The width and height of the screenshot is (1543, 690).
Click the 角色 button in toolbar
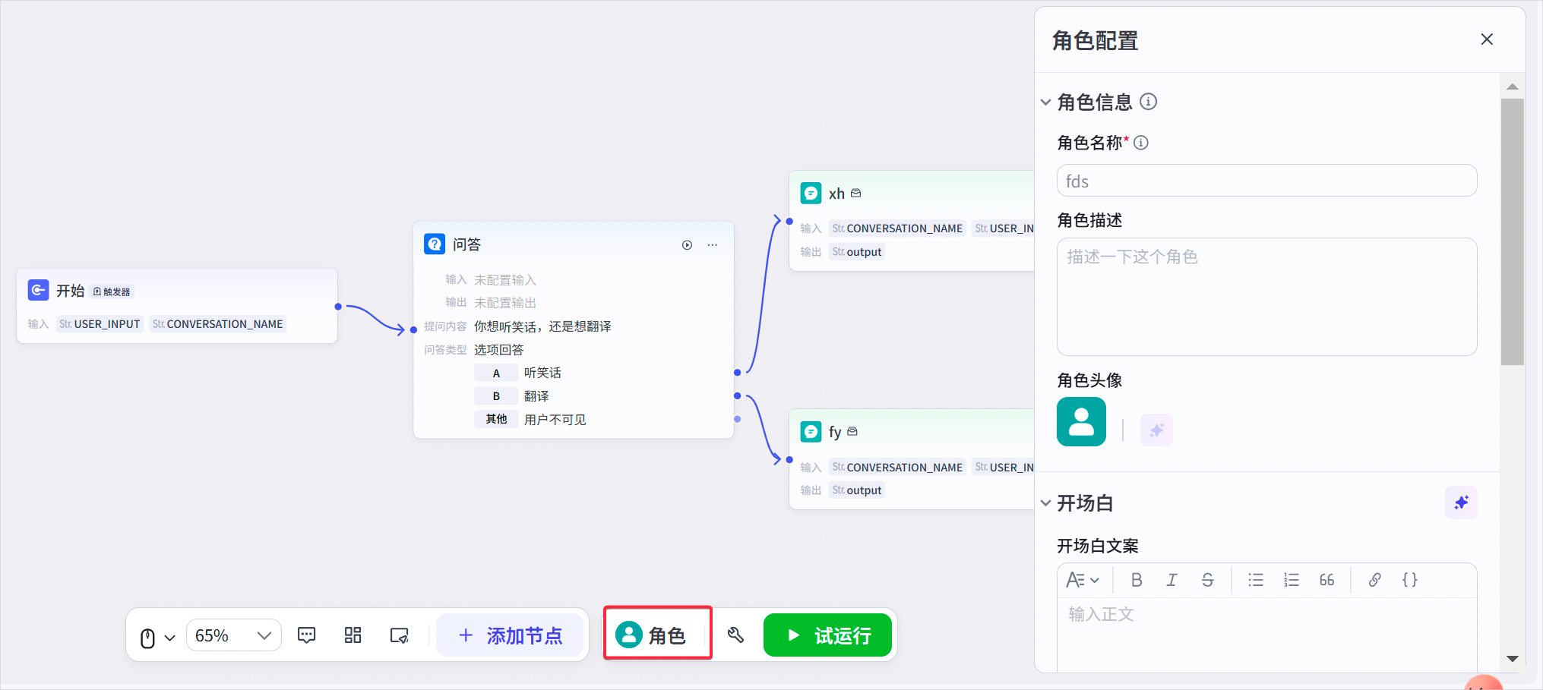pyautogui.click(x=657, y=635)
